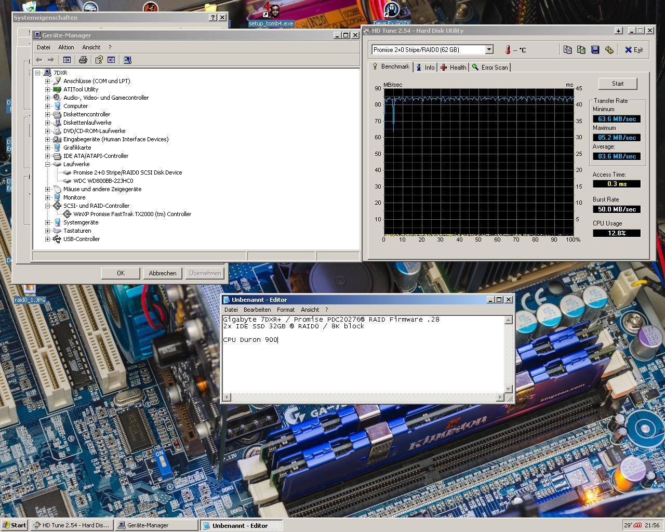The width and height of the screenshot is (665, 532).
Task: Click the ATITool tray icon
Action: tap(637, 525)
